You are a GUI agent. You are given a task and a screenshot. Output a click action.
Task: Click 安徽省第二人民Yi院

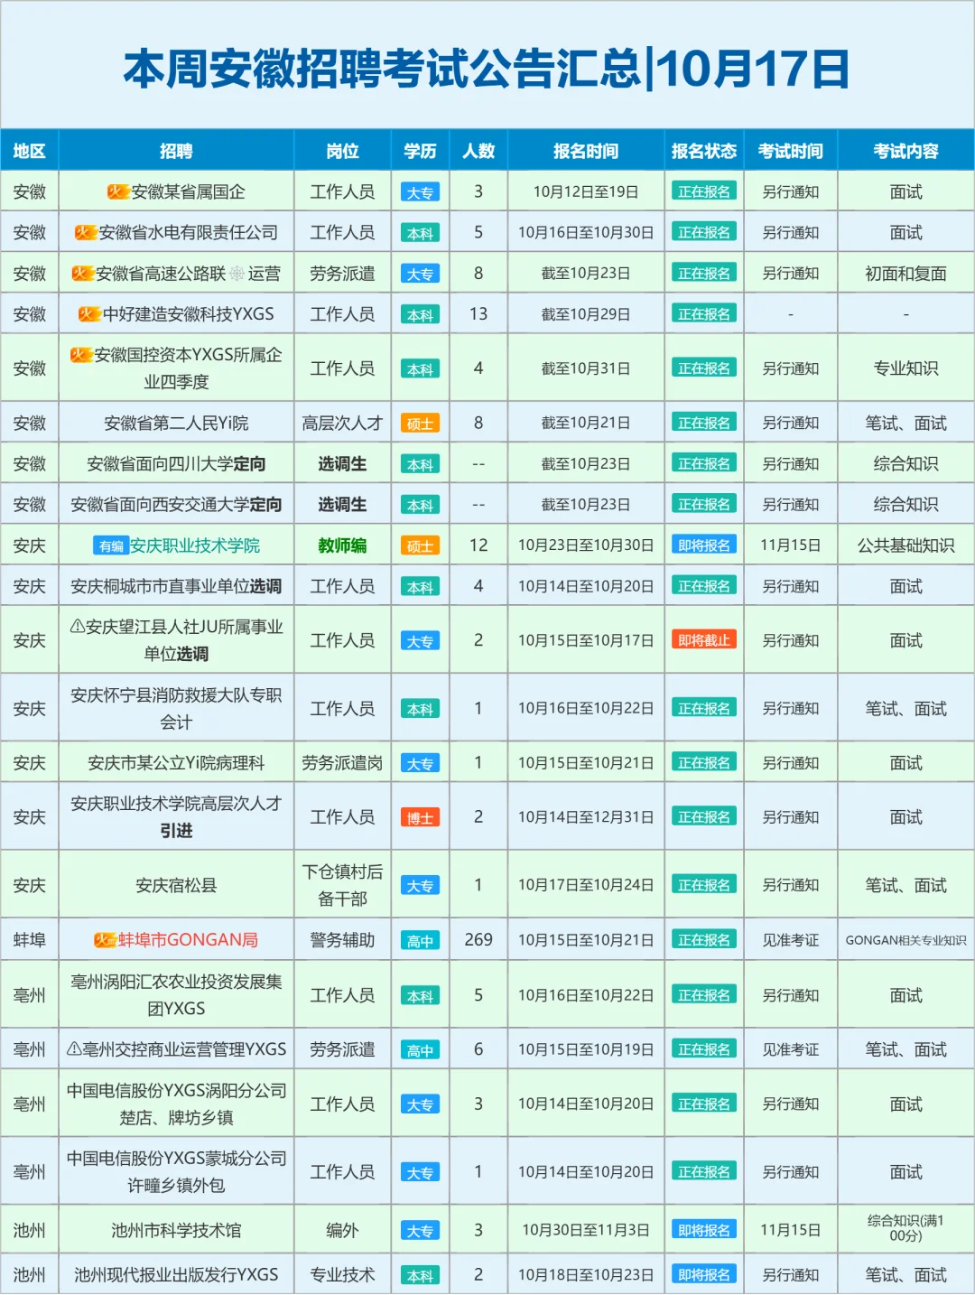pos(176,423)
